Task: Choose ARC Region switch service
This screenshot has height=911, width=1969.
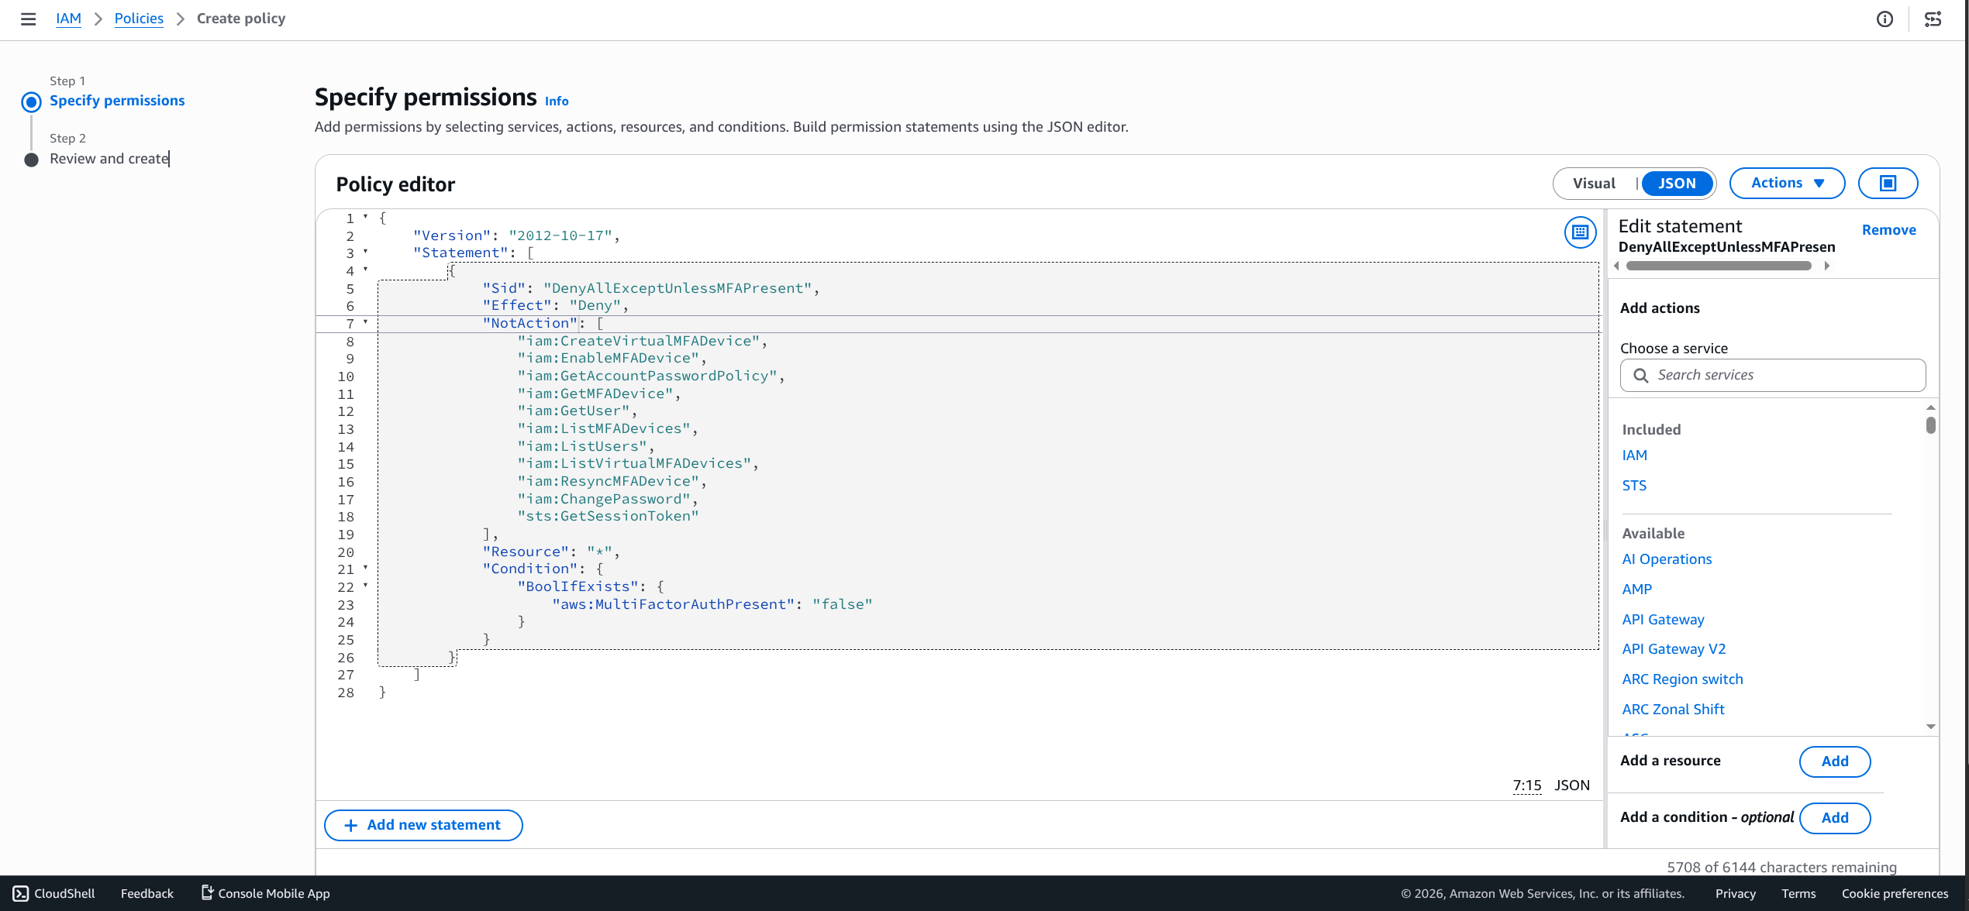Action: (1682, 679)
